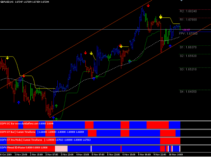Click the 3 Nov 07:00 time label
The height and width of the screenshot is (157, 211).
52,155
